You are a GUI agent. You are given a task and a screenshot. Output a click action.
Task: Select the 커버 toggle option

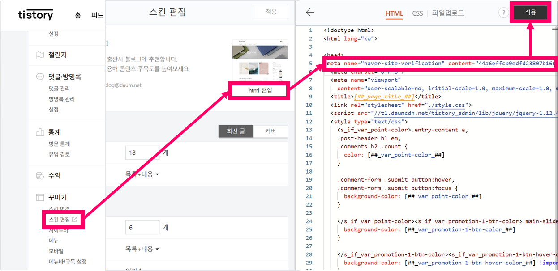(270, 131)
